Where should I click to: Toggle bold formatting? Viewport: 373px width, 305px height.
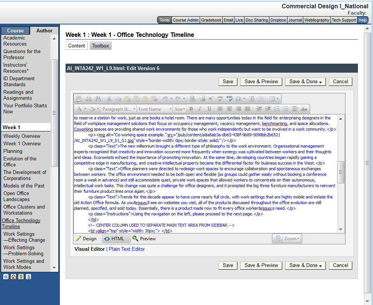(x=191, y=109)
